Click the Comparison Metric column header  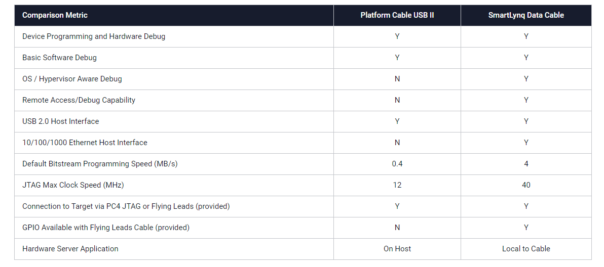pos(55,15)
